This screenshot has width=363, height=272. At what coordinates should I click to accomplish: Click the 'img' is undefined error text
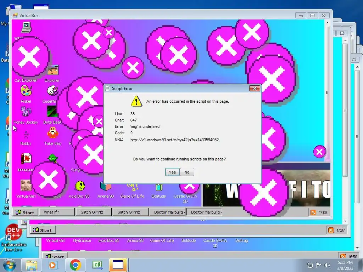[145, 126]
